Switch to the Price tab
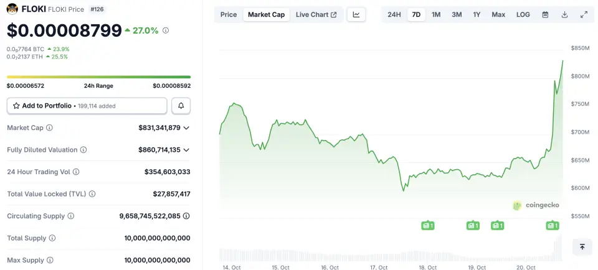 (x=229, y=14)
